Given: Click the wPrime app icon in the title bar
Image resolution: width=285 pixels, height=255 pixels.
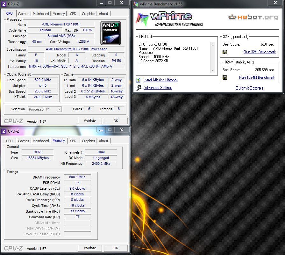Looking at the screenshot, I should click(136, 4).
